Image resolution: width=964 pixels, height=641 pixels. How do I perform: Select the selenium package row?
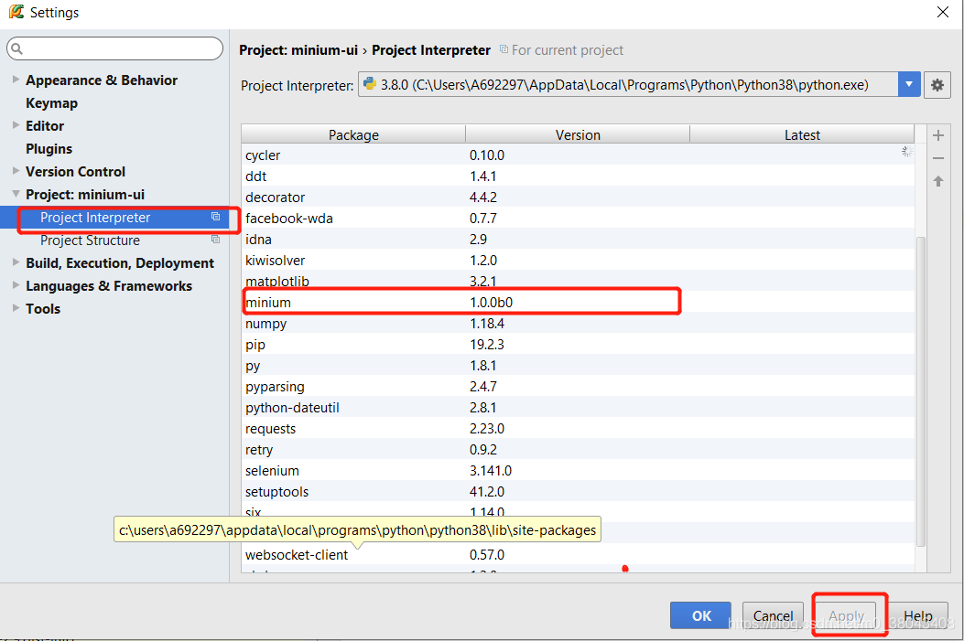coord(578,470)
